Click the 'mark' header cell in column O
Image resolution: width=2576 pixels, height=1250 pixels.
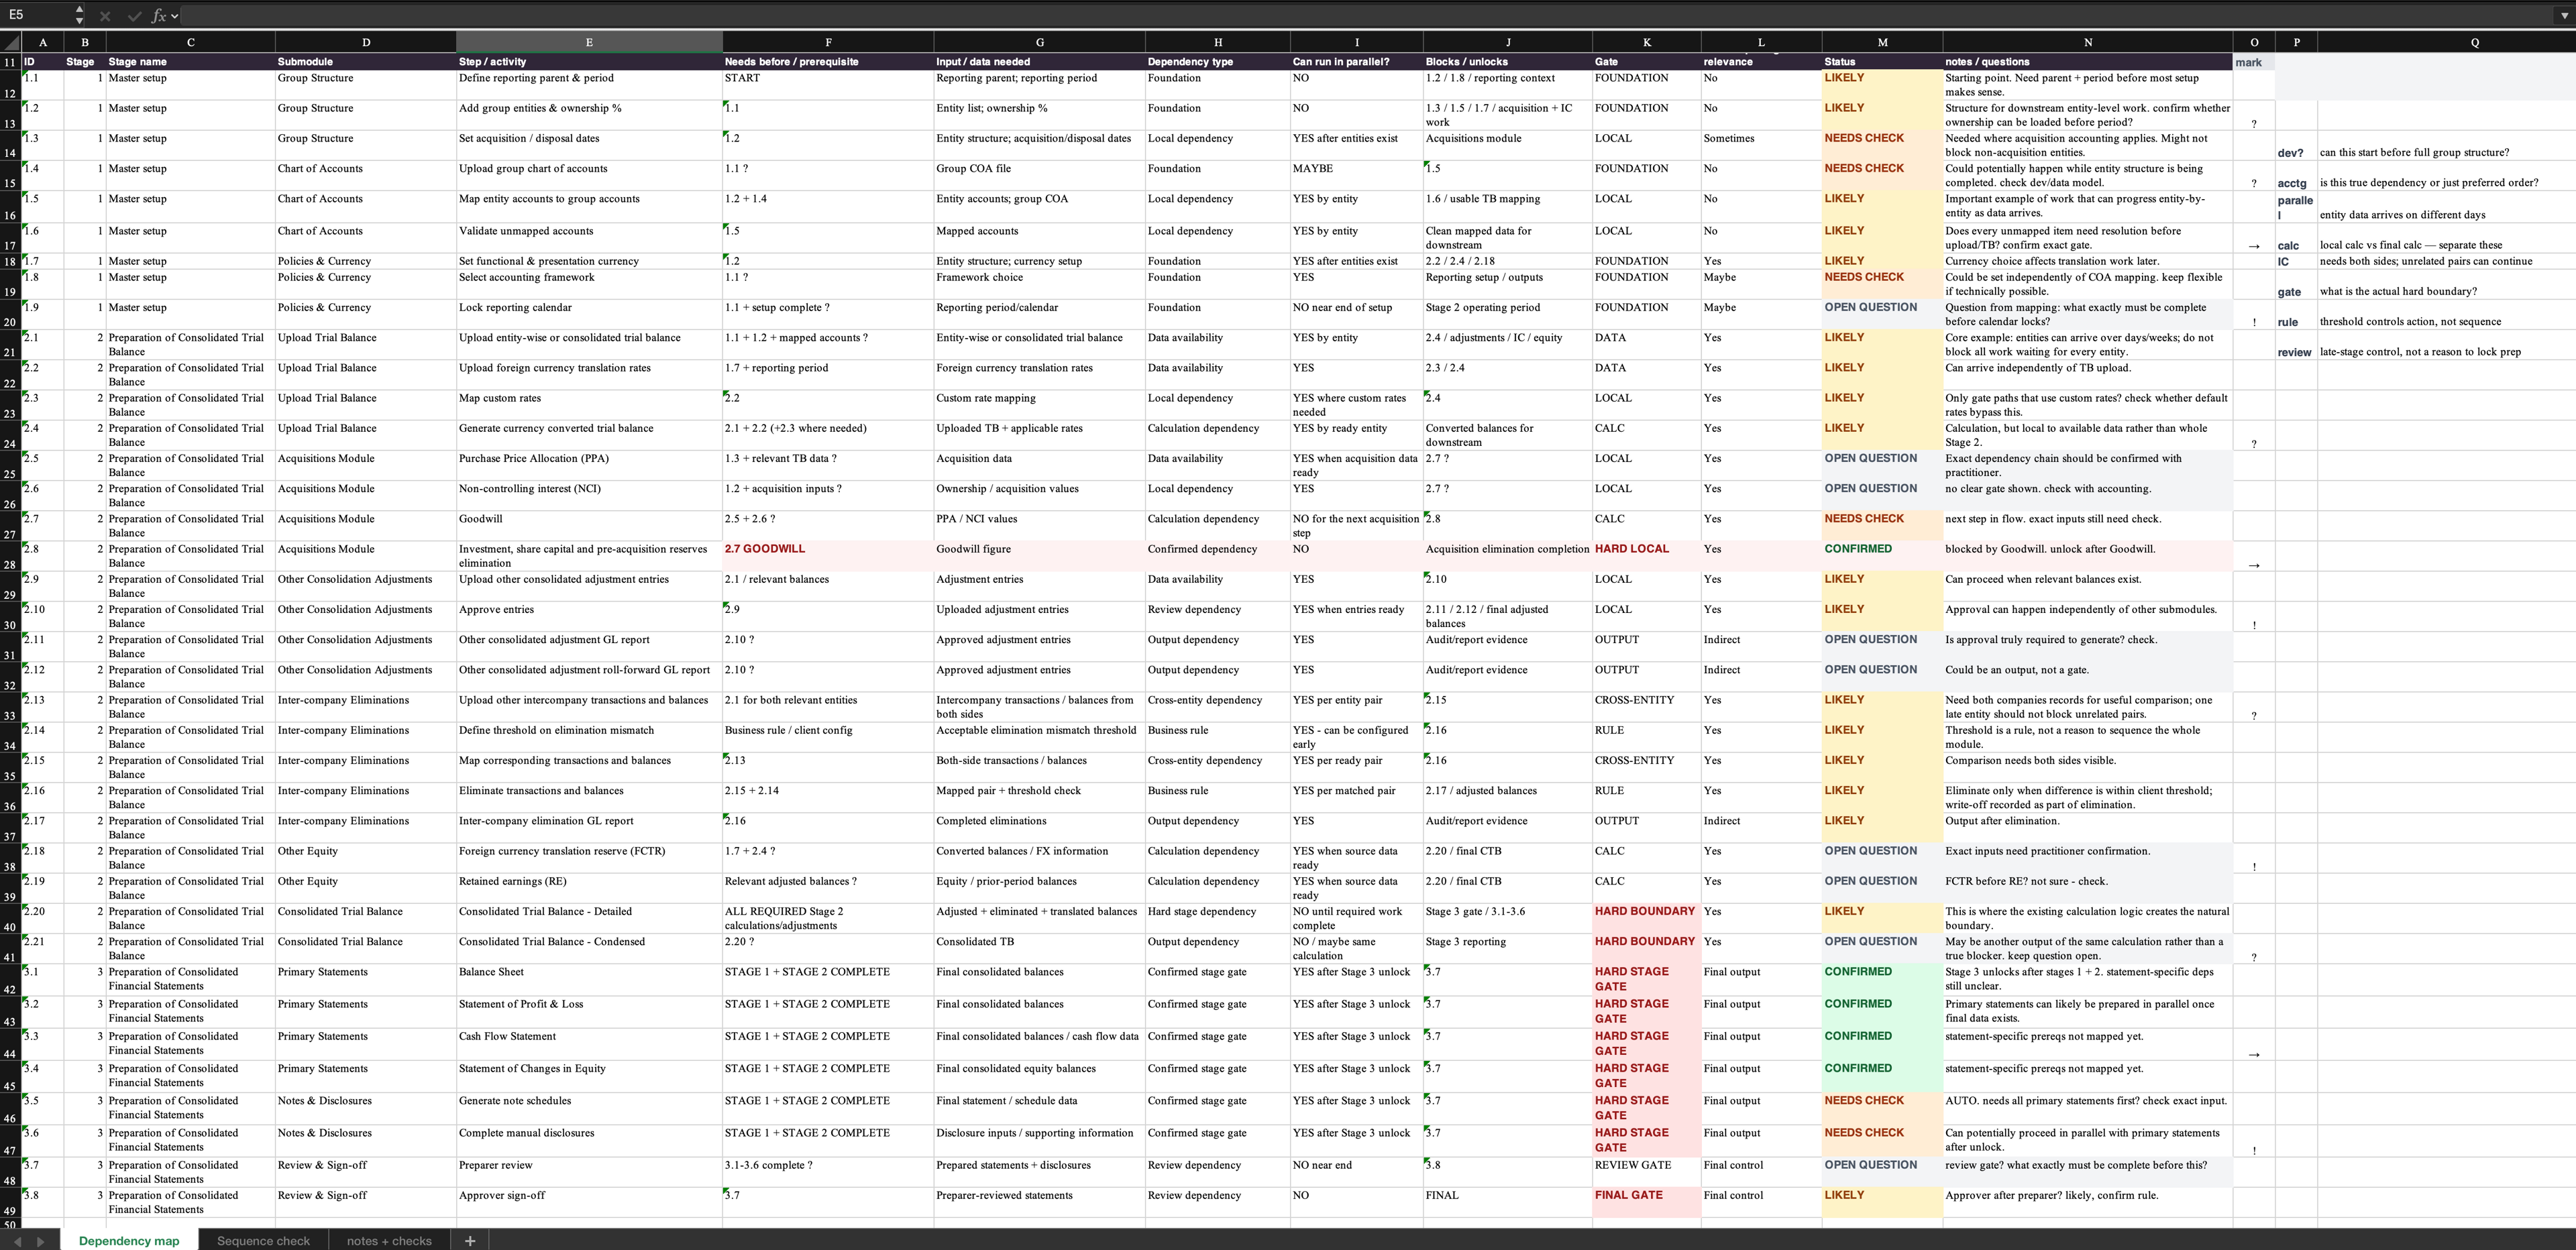[x=2253, y=62]
